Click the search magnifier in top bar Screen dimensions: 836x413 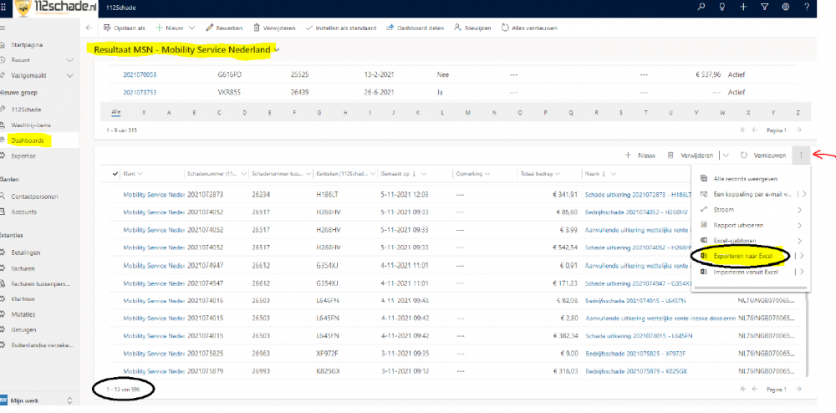coord(701,7)
